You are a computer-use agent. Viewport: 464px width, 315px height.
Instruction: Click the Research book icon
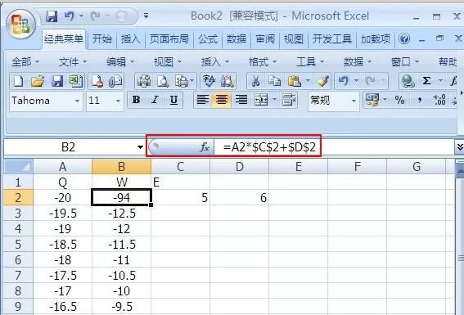tap(227, 81)
